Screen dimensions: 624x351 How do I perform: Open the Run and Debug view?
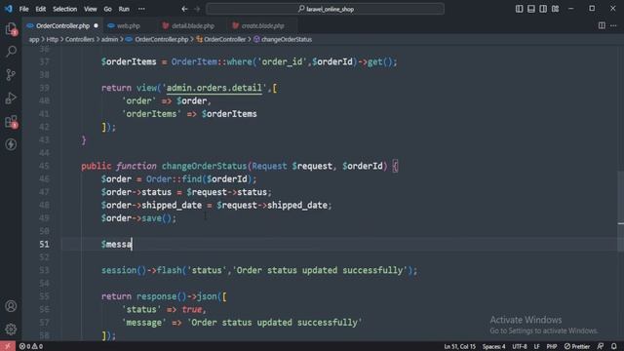11,97
